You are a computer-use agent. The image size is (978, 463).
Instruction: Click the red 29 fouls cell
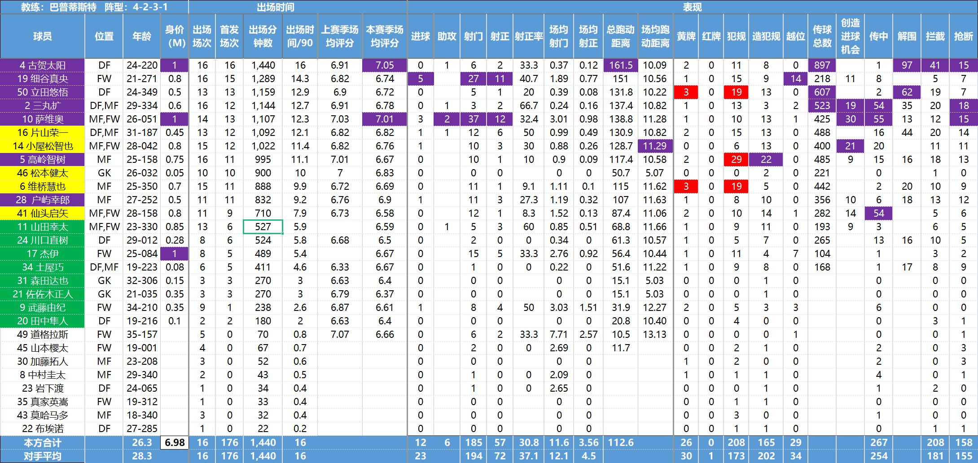click(736, 160)
